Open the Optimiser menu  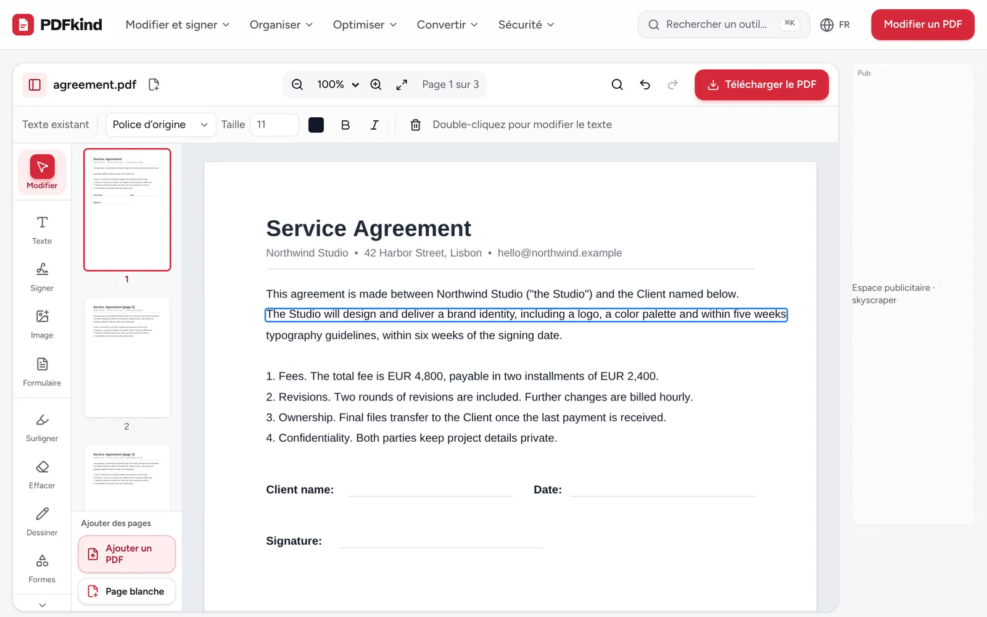(x=365, y=25)
